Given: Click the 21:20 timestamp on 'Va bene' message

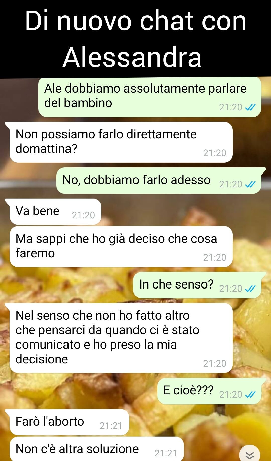Looking at the screenshot, I should point(83,215).
